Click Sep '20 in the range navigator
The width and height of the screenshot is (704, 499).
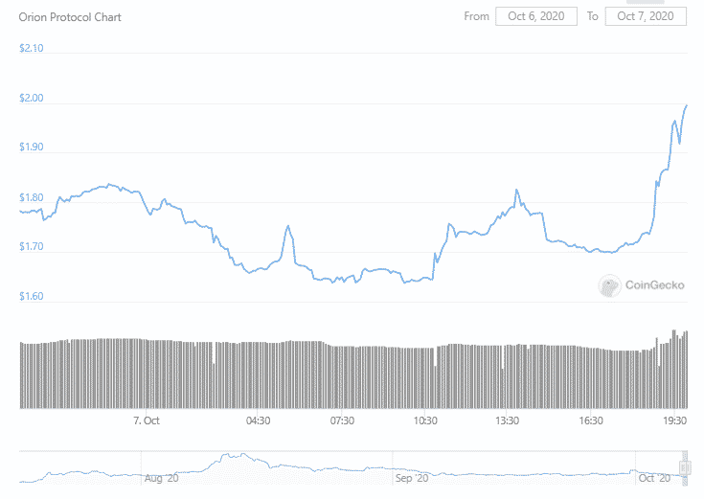412,476
